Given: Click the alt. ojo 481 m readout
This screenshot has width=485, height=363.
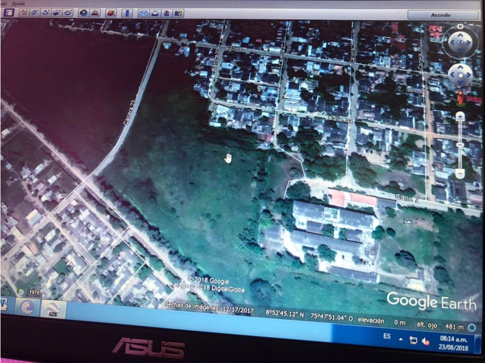Looking at the screenshot, I should click(440, 325).
